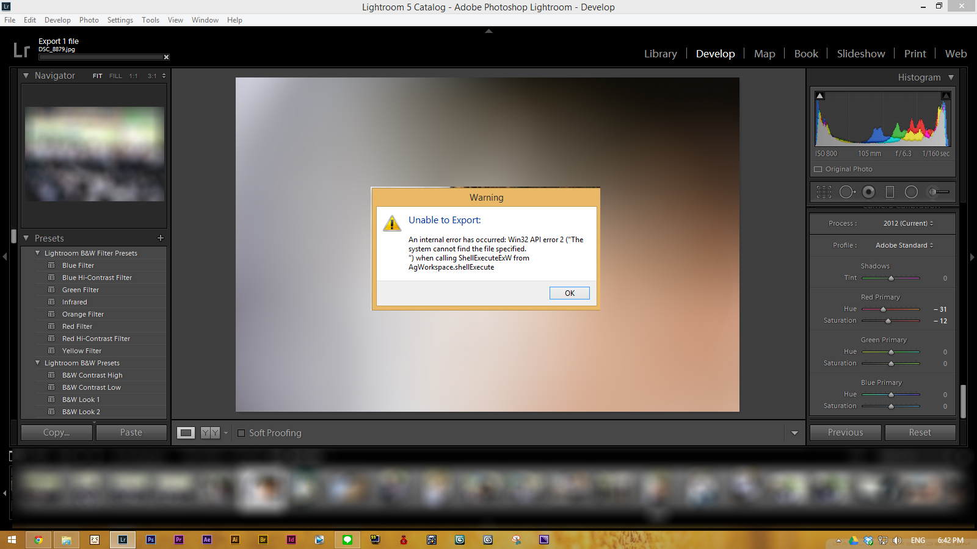The width and height of the screenshot is (977, 549).
Task: Toggle highlight clipping indicator in histogram
Action: 946,96
